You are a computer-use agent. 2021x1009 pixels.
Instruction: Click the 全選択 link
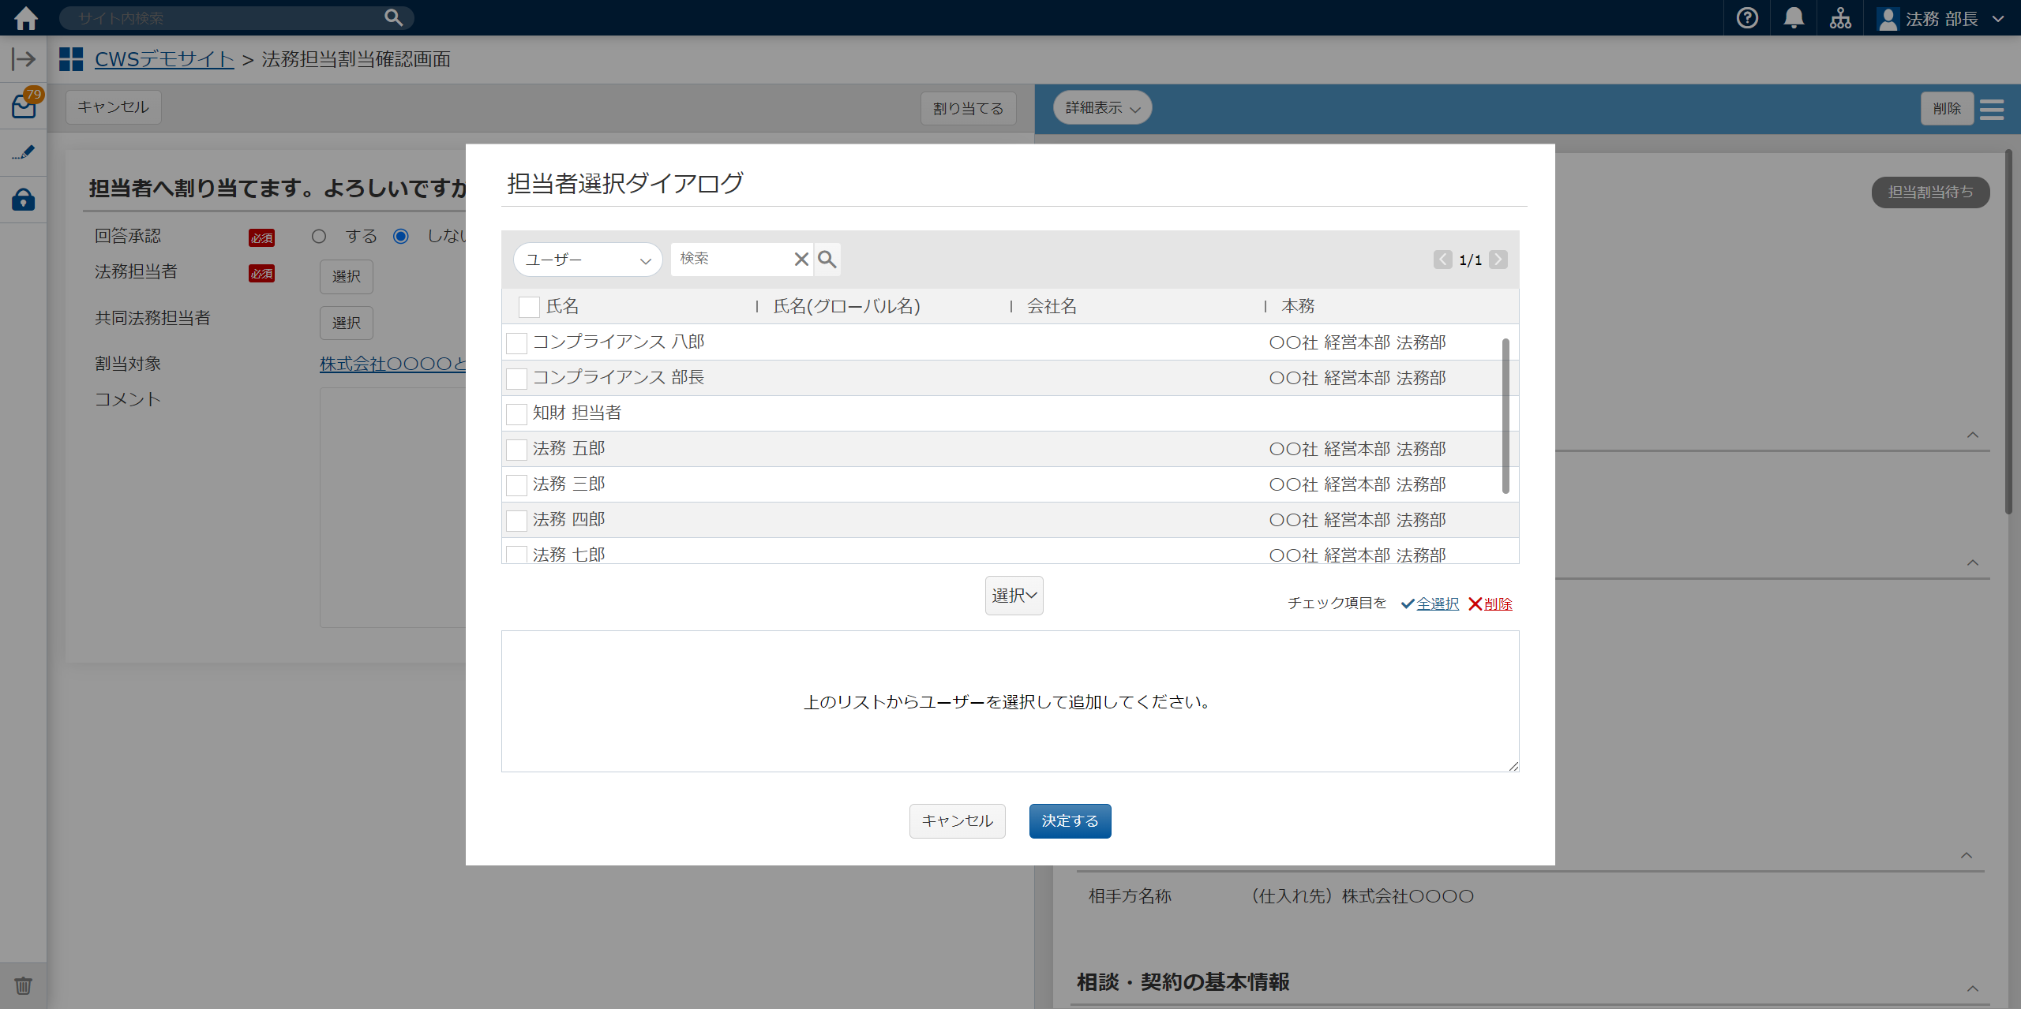pyautogui.click(x=1437, y=604)
